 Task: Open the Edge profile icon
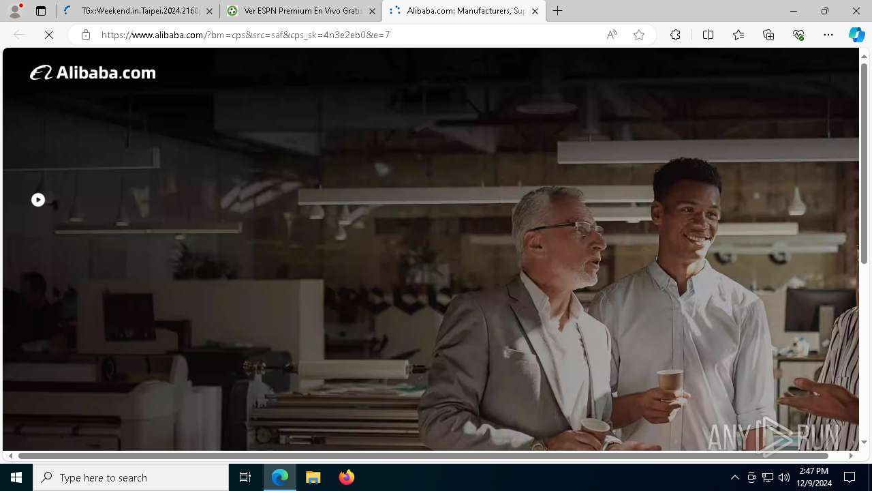coord(15,11)
